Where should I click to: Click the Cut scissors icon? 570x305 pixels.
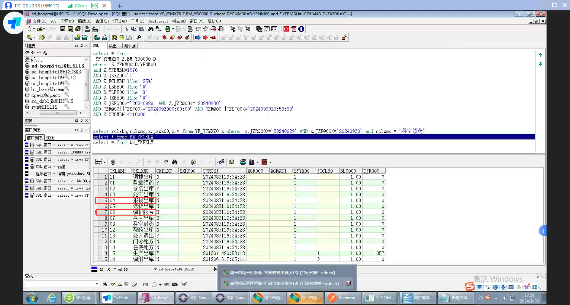126,29
